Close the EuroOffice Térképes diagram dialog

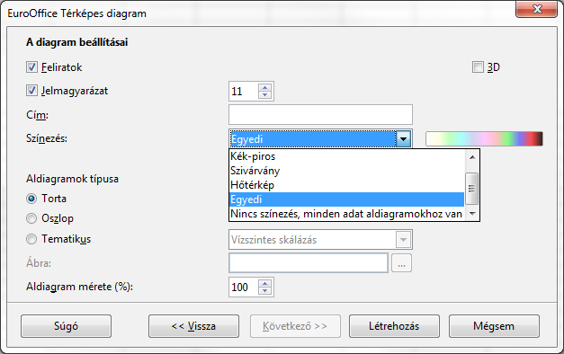point(537,9)
